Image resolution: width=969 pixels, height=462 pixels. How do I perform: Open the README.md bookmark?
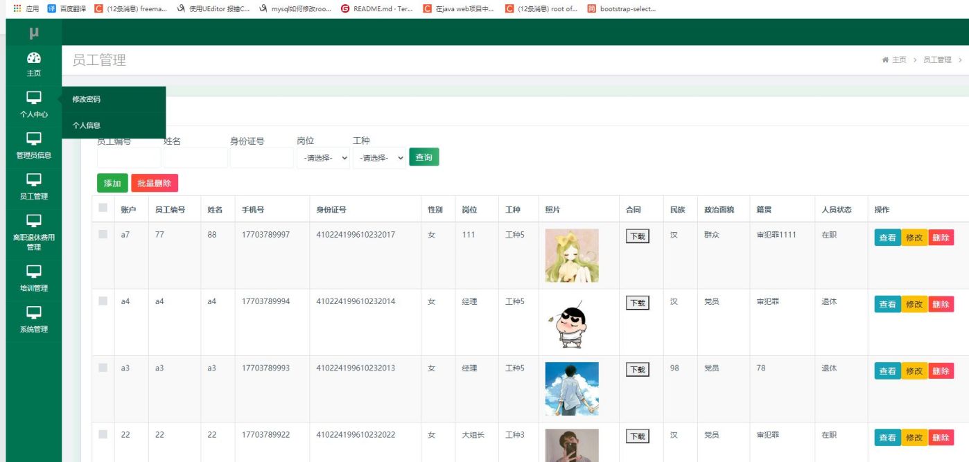point(377,8)
